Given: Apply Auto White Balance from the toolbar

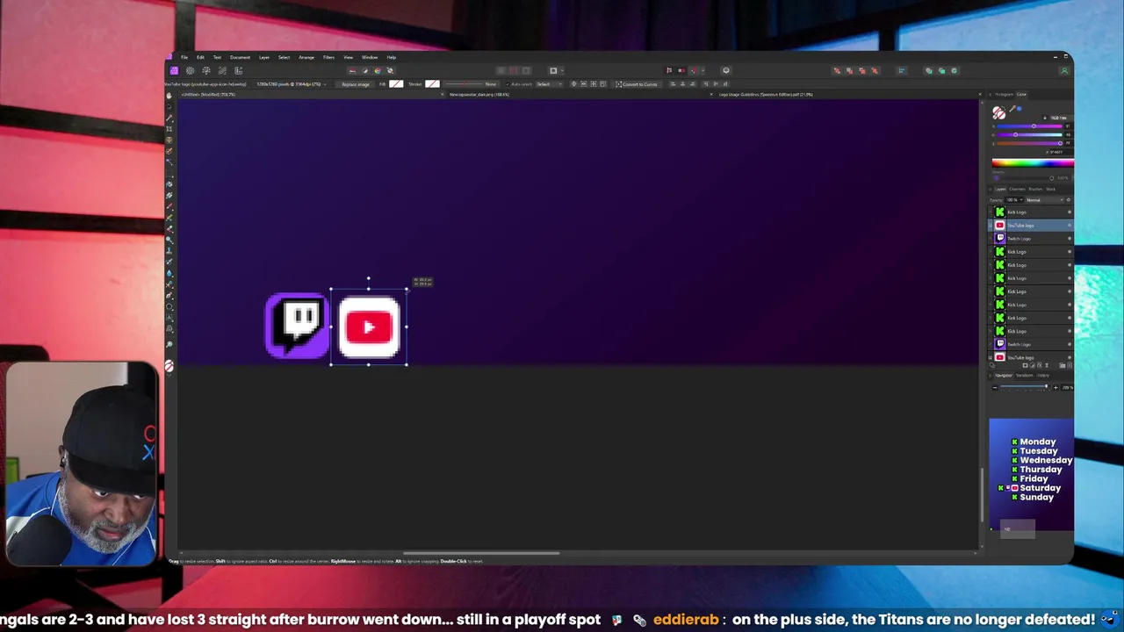Looking at the screenshot, I should coord(391,70).
